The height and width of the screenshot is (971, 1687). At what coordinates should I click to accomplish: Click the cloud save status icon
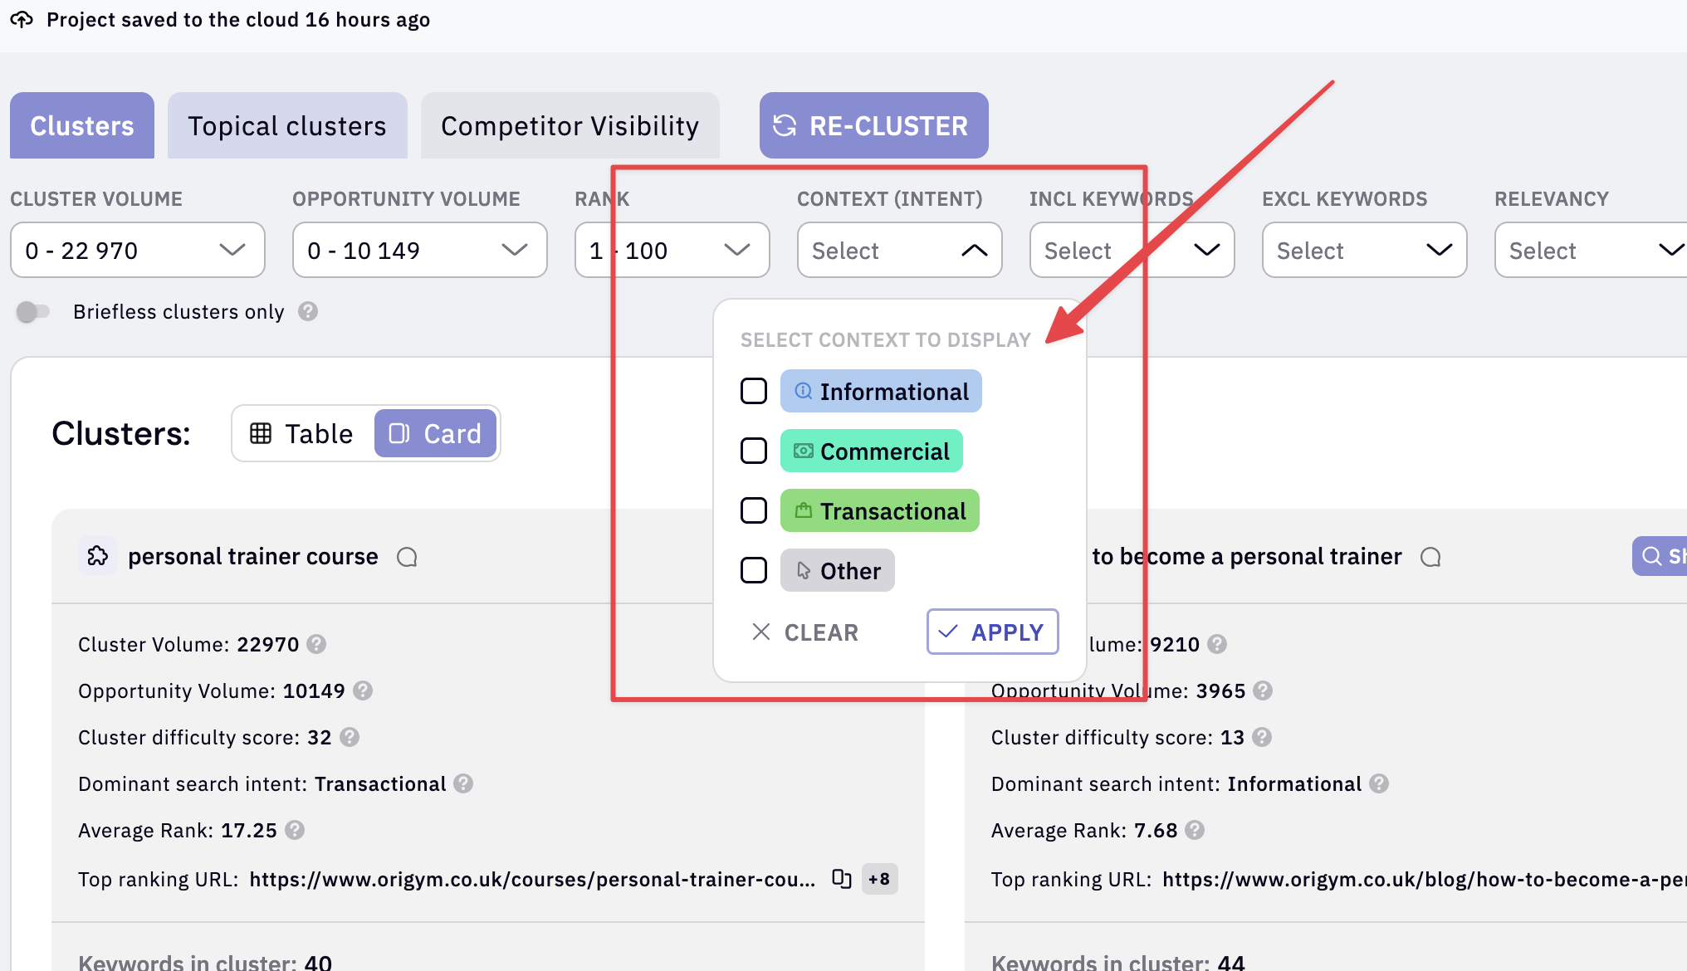(22, 19)
